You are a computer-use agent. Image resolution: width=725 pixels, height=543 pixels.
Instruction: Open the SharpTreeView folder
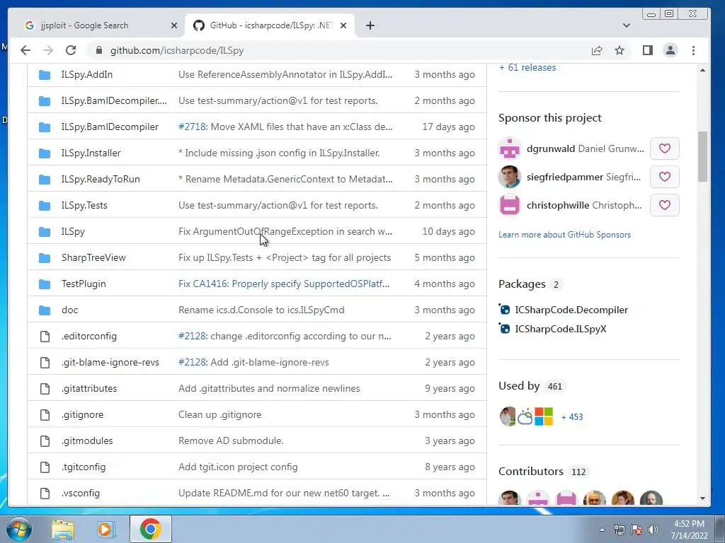coord(93,257)
